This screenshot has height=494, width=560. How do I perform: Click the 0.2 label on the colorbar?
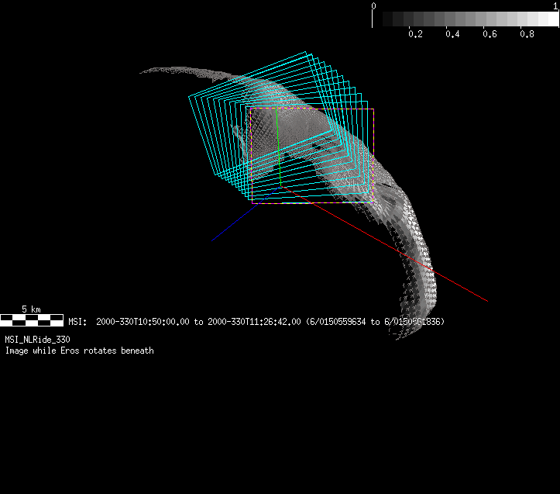click(415, 35)
